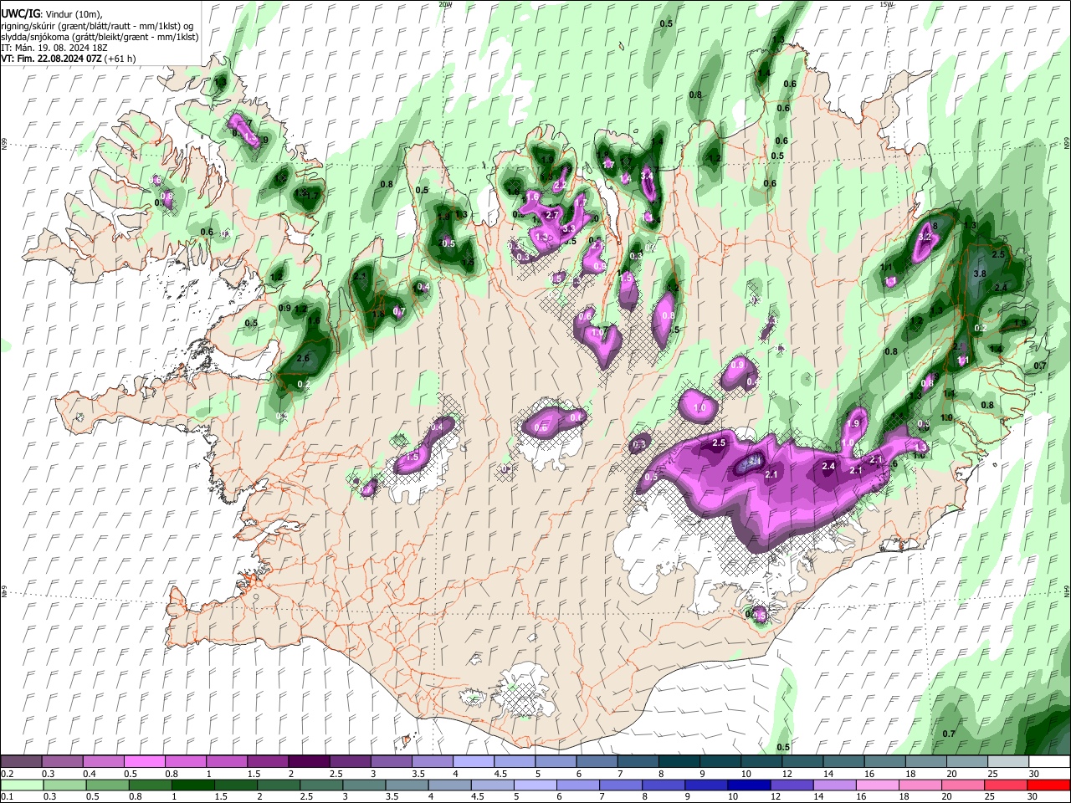
Task: Click the 'UWC/IG: Vindur (10m)' title line
Action: pyautogui.click(x=54, y=14)
